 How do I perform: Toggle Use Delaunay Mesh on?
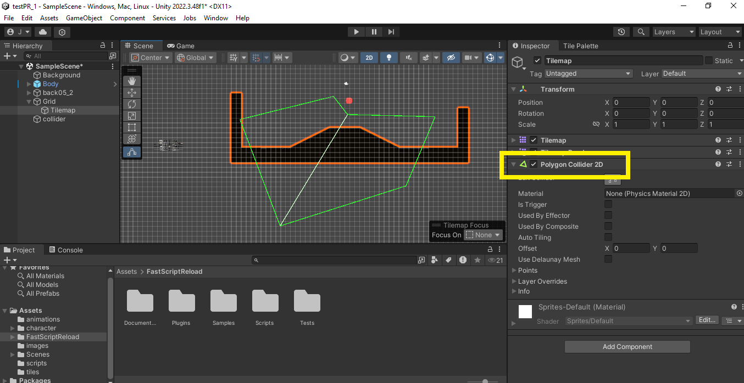click(x=608, y=259)
